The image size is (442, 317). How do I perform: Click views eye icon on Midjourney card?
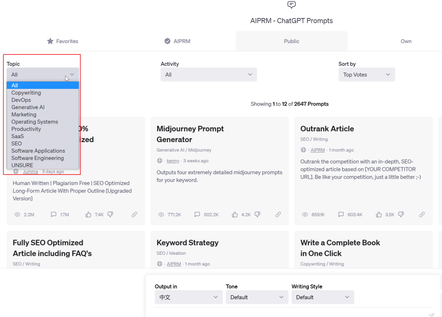pos(161,215)
